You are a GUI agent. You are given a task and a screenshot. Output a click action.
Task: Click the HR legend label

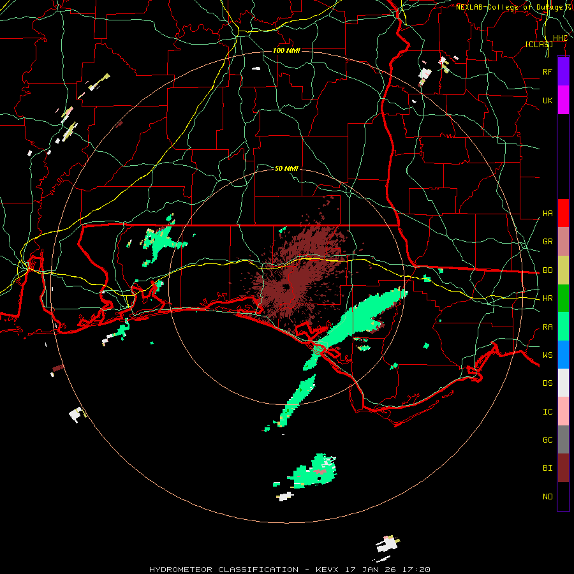coord(548,298)
